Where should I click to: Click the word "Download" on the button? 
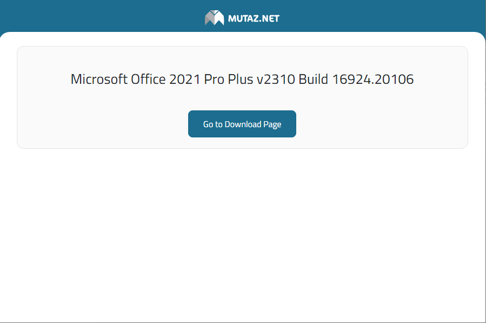(243, 124)
